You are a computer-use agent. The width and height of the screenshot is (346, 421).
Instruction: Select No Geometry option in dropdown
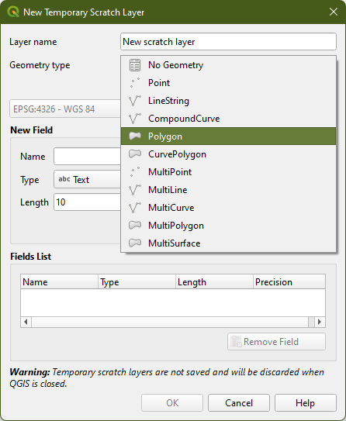coord(228,65)
